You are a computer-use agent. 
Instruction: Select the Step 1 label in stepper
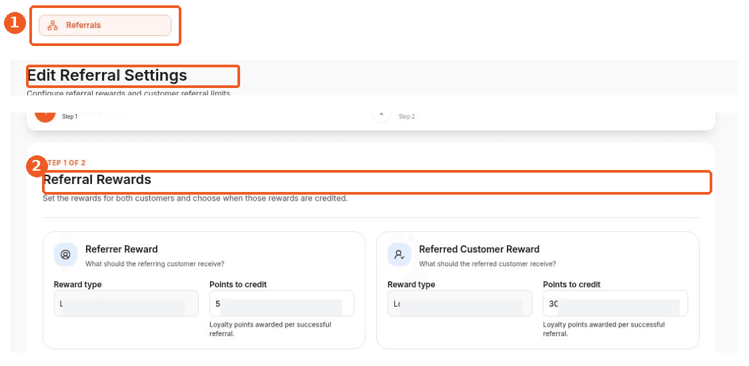(70, 117)
